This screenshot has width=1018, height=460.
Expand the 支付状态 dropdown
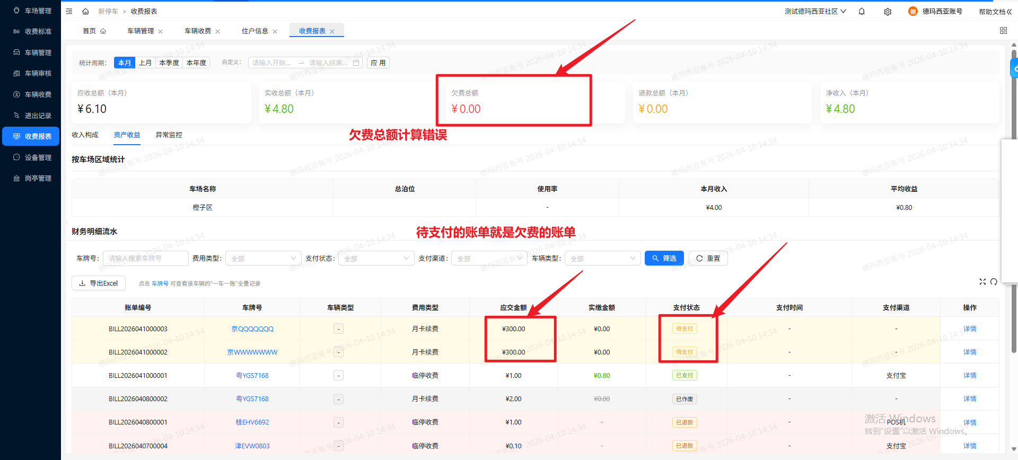pos(376,259)
